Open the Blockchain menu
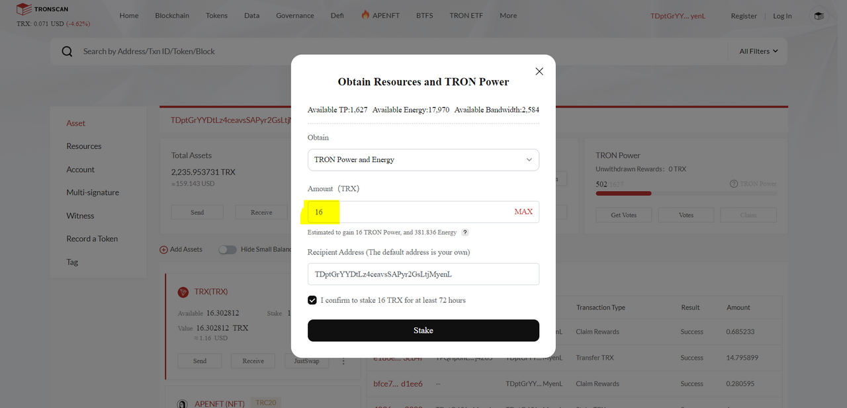847x408 pixels. point(172,15)
